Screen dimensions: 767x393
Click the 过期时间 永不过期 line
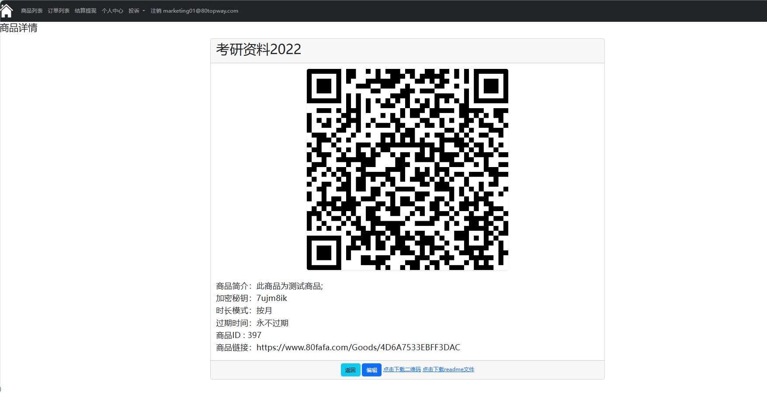click(252, 323)
